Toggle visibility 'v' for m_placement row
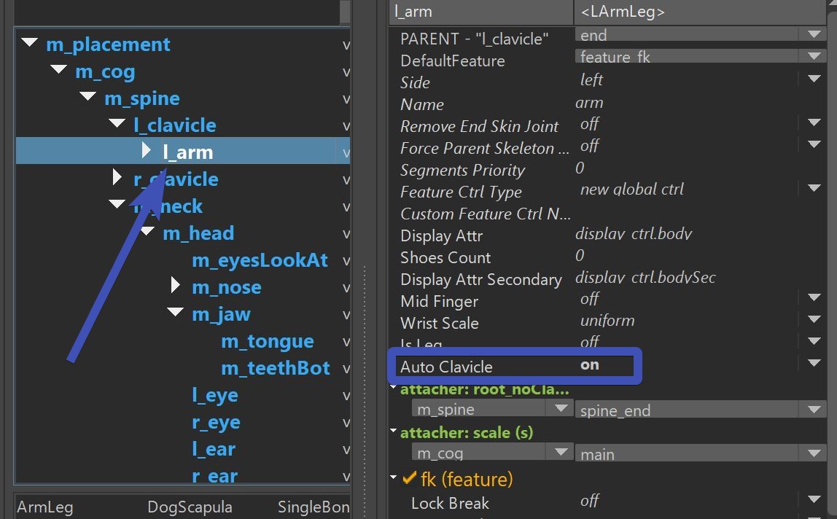 (346, 45)
